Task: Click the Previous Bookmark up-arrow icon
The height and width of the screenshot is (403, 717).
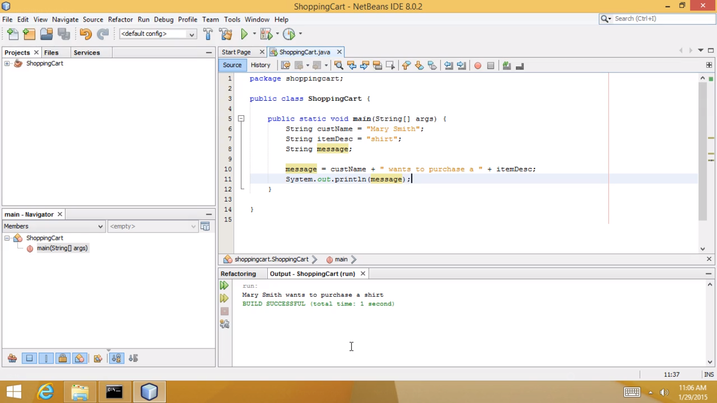Action: point(406,66)
